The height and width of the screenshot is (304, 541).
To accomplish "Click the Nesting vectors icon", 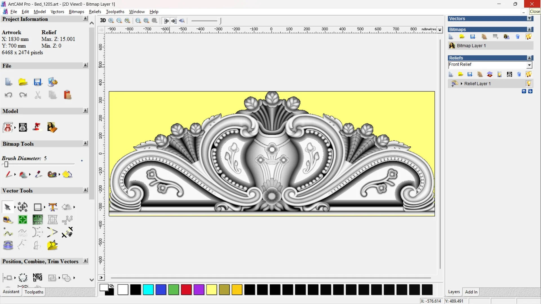I will [37, 278].
